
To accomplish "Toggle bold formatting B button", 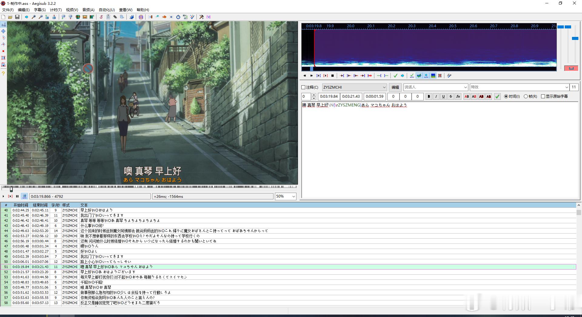I will tap(429, 96).
